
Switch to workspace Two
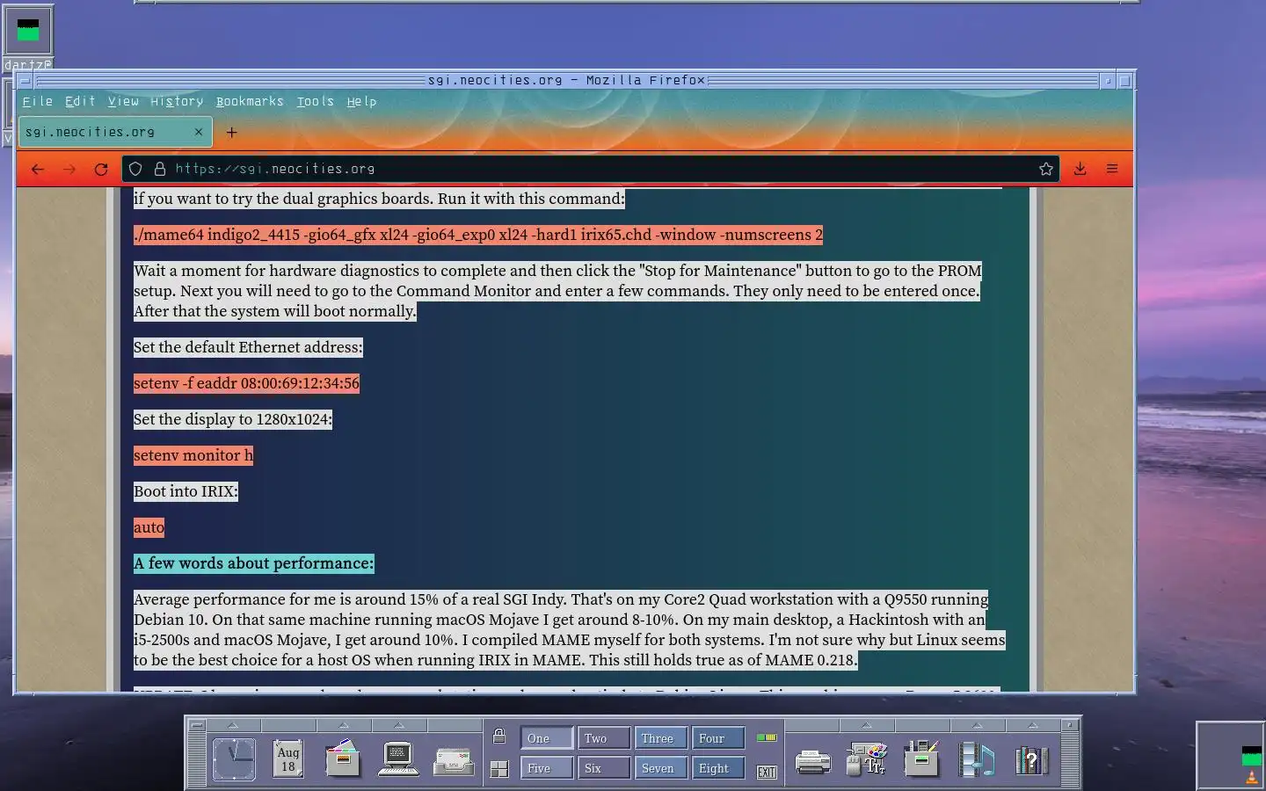click(604, 738)
